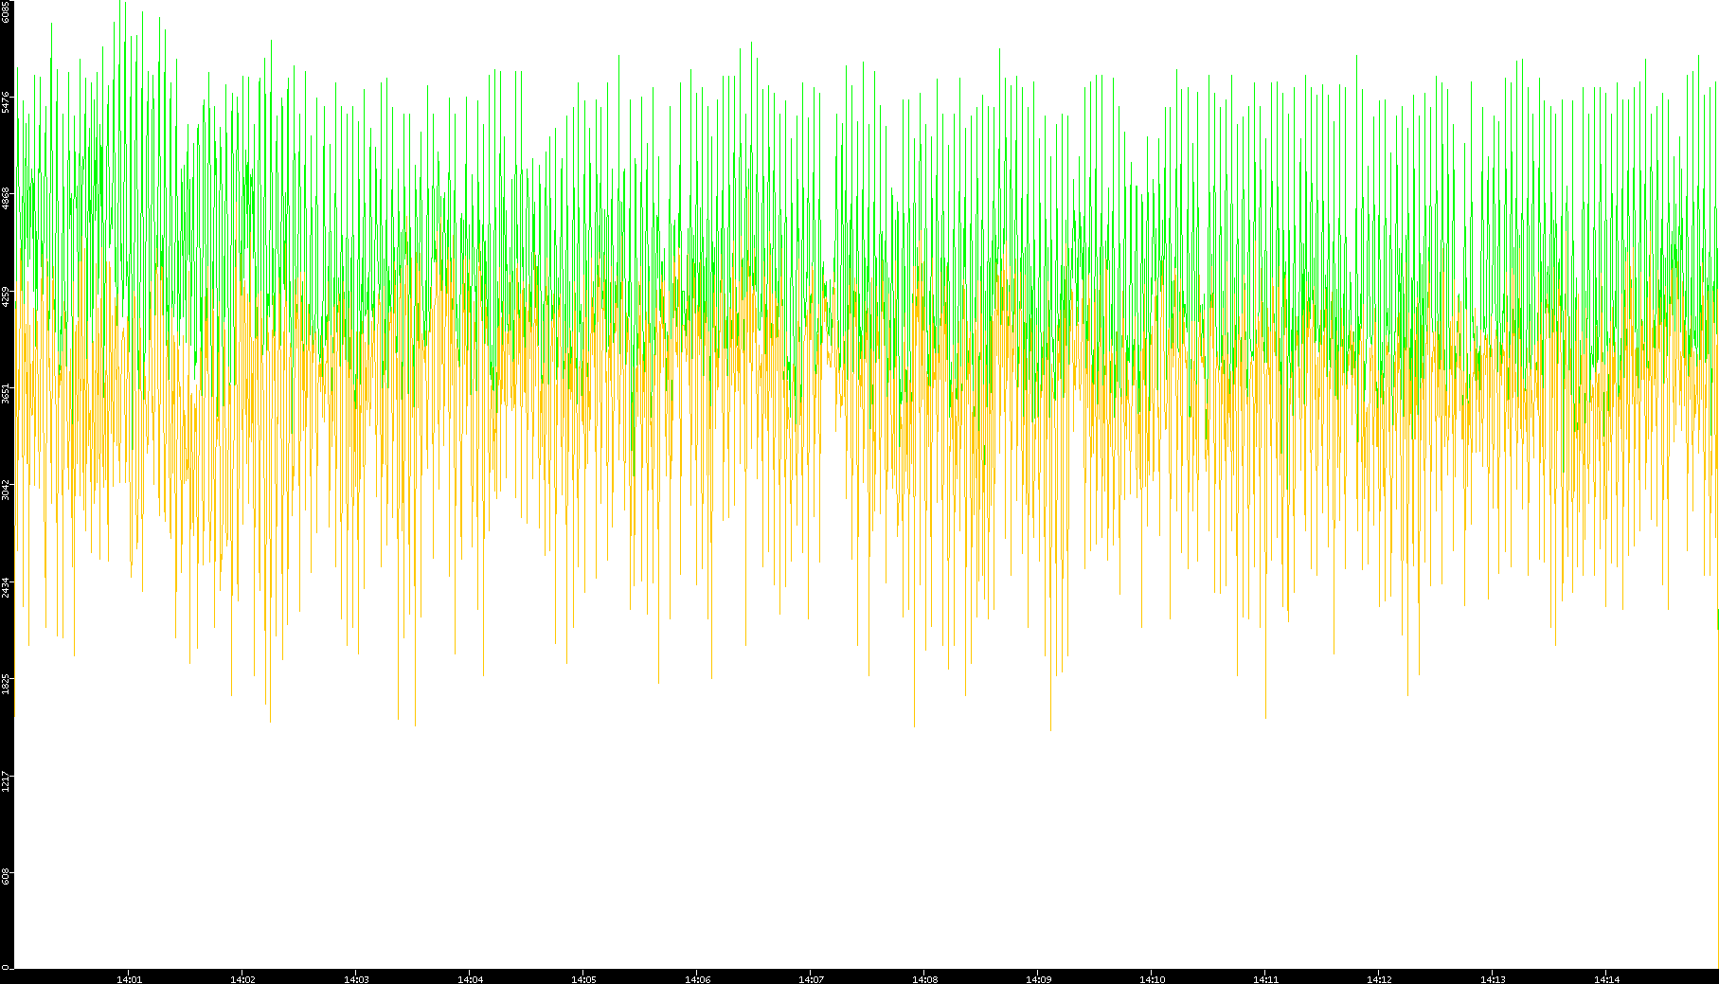Click the 0 value axis label

click(x=6, y=967)
